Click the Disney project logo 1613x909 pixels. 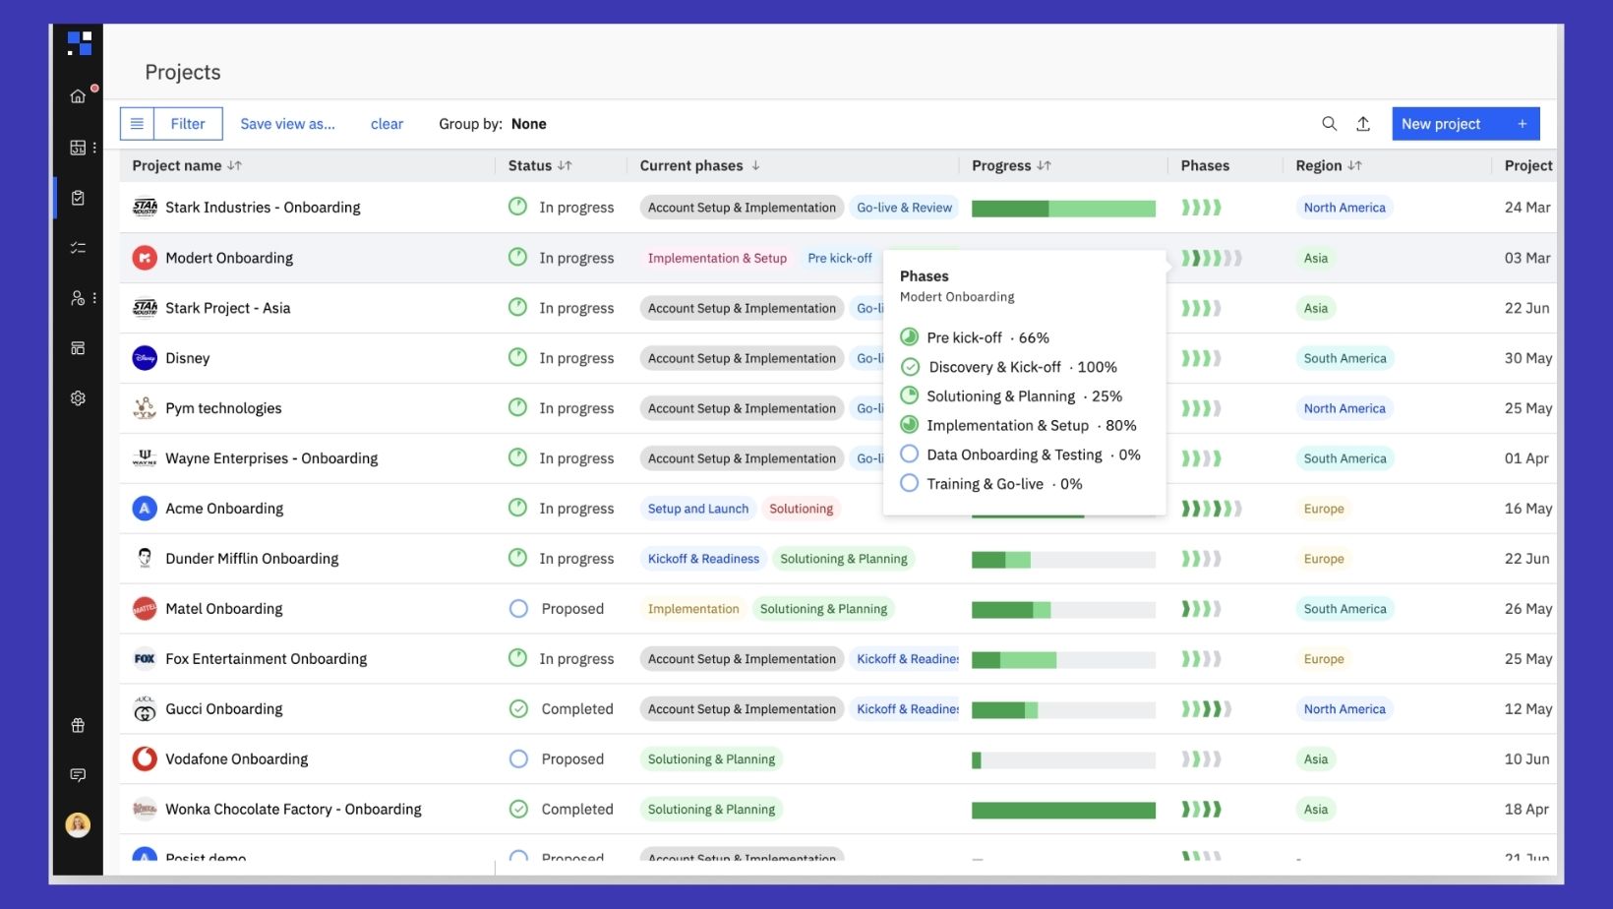[x=145, y=358]
